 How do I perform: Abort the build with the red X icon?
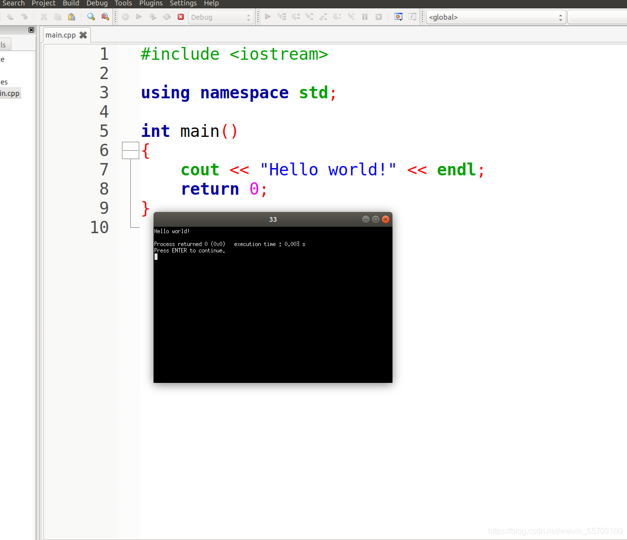coord(180,16)
